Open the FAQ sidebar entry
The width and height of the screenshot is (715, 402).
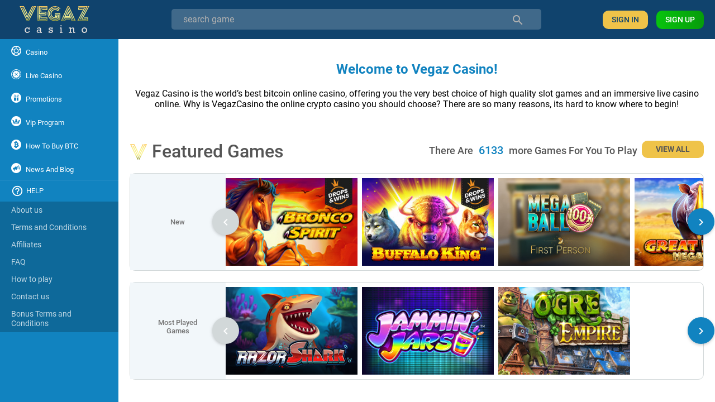[18, 262]
